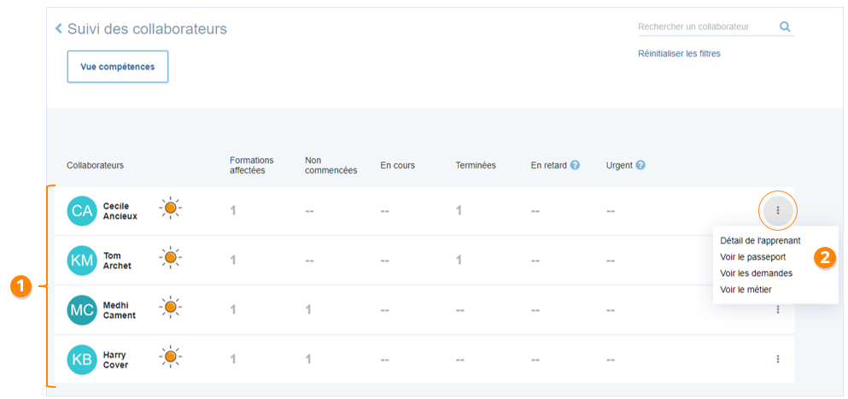Image resolution: width=848 pixels, height=399 pixels.
Task: Open the three-dot menu for Medhi Cament
Action: [777, 309]
